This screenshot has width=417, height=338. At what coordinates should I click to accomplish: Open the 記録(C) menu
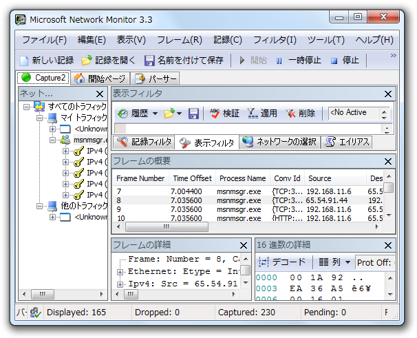[228, 40]
